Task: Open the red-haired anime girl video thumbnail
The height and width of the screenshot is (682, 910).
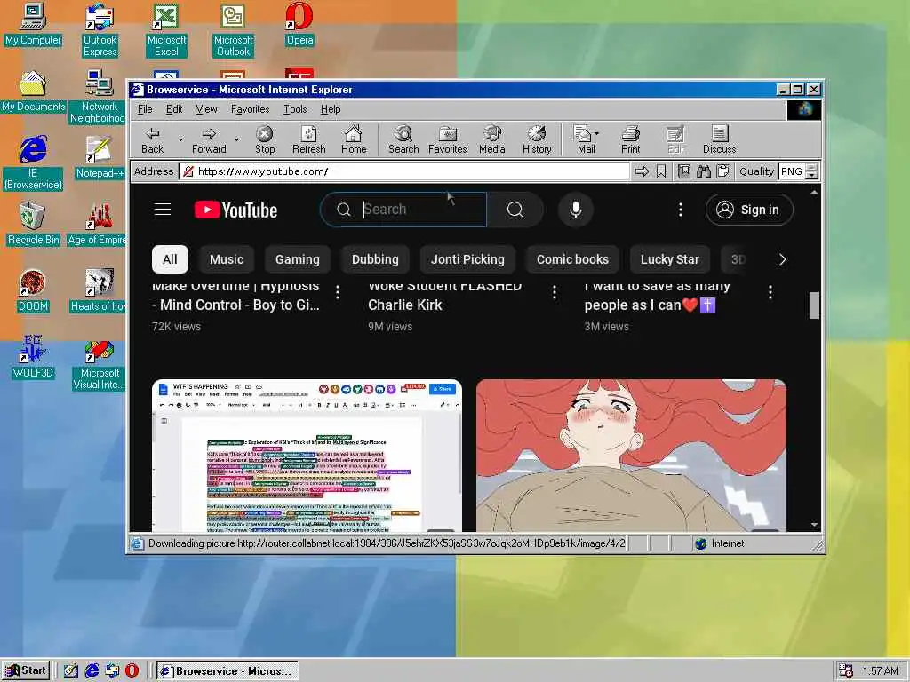Action: point(631,456)
